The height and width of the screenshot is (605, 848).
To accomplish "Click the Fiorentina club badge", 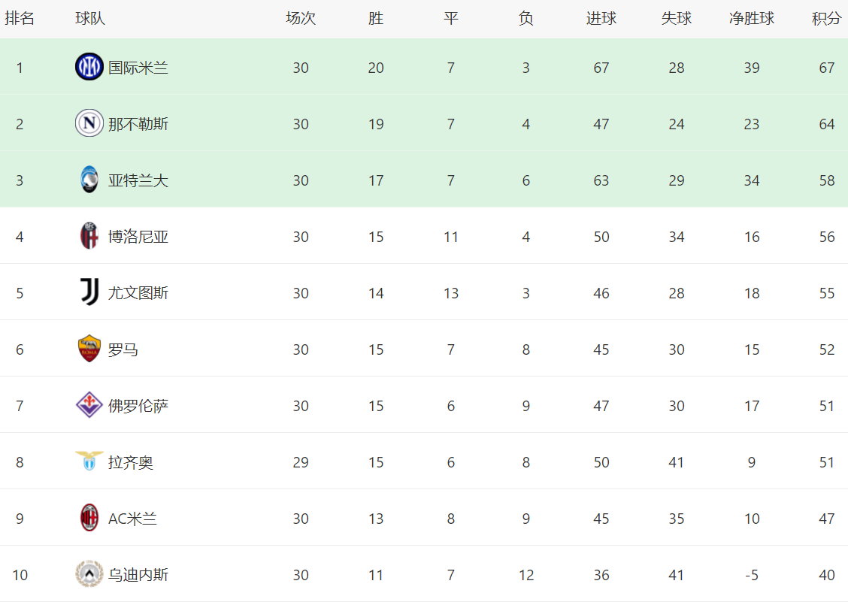I will tap(89, 406).
